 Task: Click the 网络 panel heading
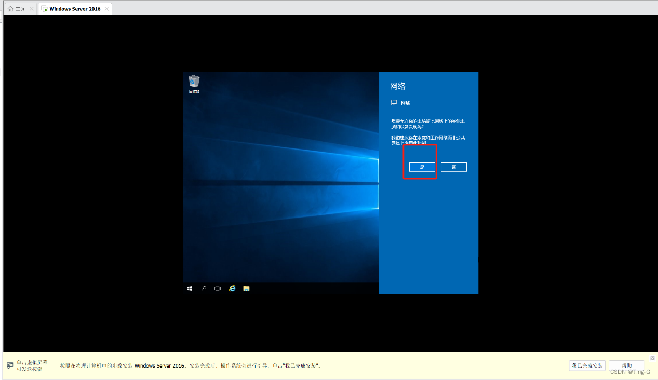coord(398,86)
